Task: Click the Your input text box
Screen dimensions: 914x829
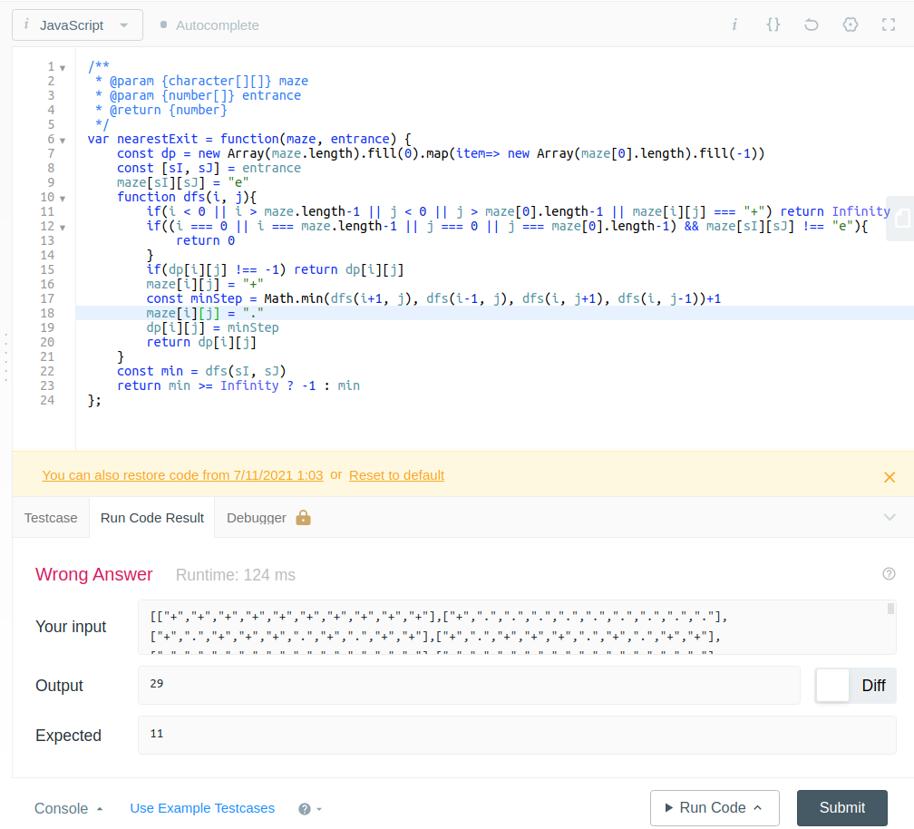Action: 517,627
